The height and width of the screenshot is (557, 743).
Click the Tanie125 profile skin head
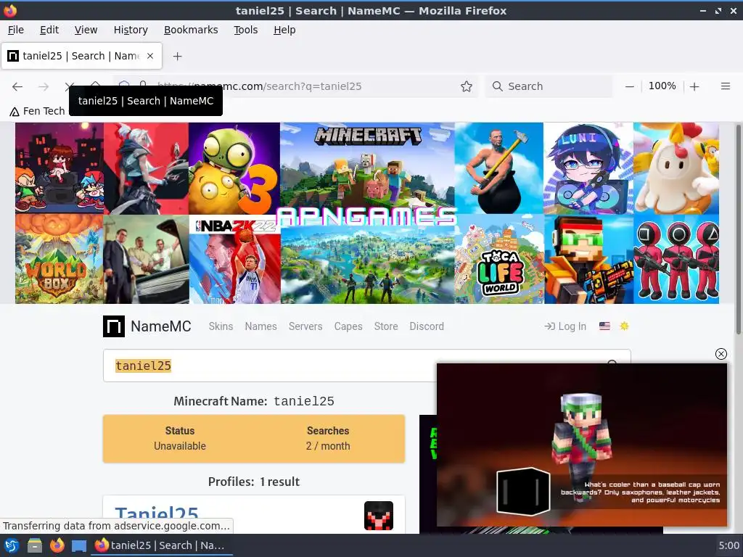379,516
